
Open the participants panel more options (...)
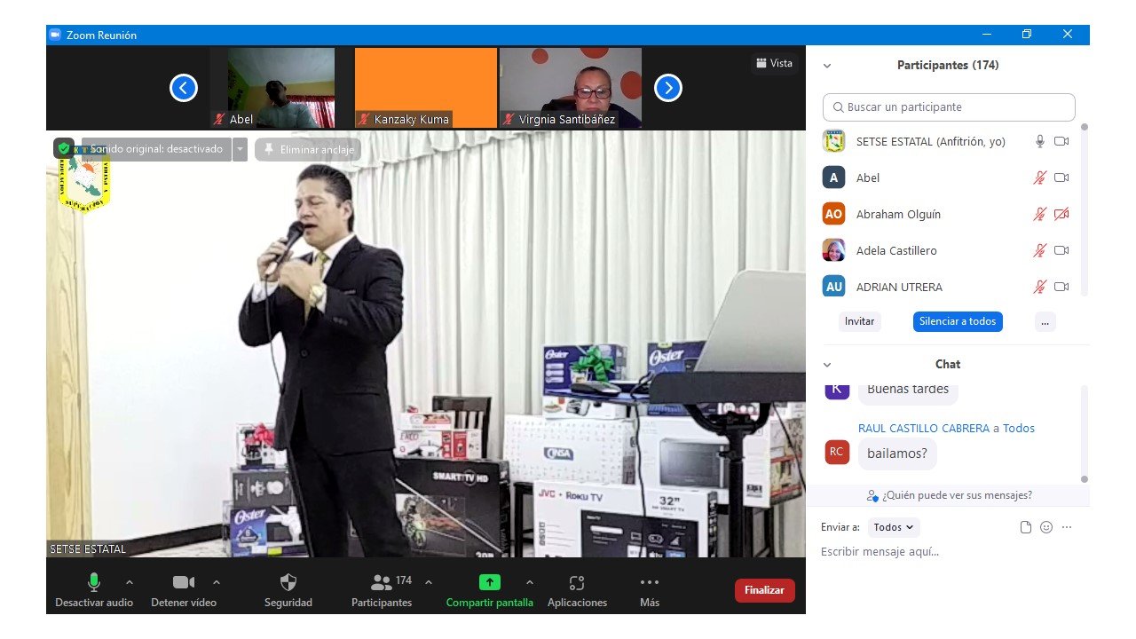point(1045,321)
